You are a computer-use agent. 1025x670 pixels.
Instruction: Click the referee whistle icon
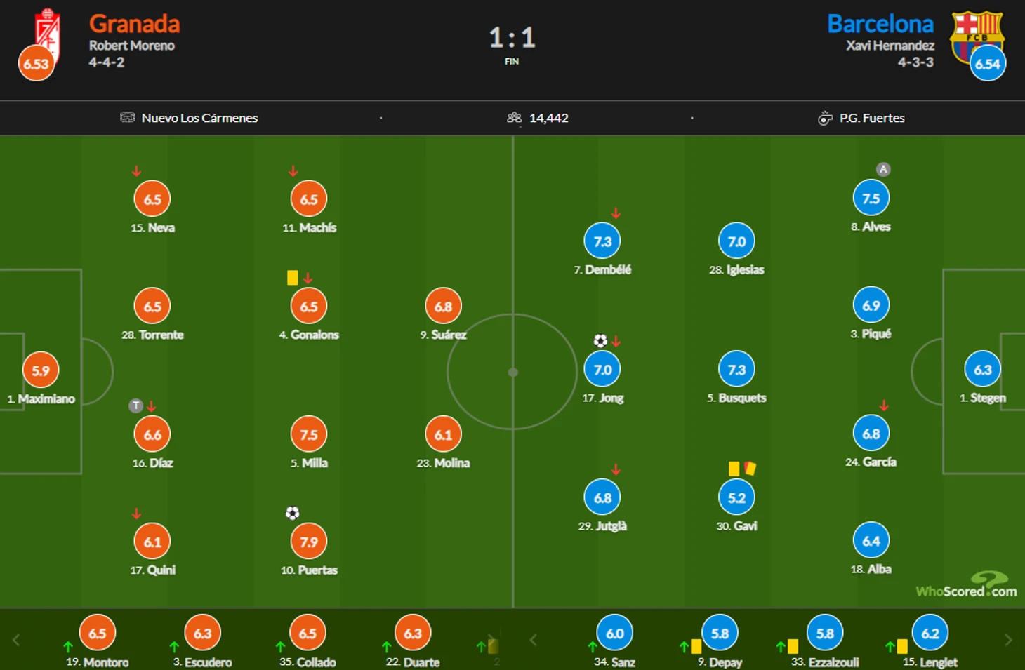point(825,118)
